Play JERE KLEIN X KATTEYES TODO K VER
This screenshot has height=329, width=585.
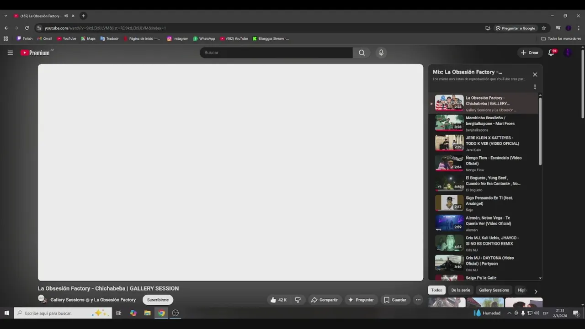[484, 143]
